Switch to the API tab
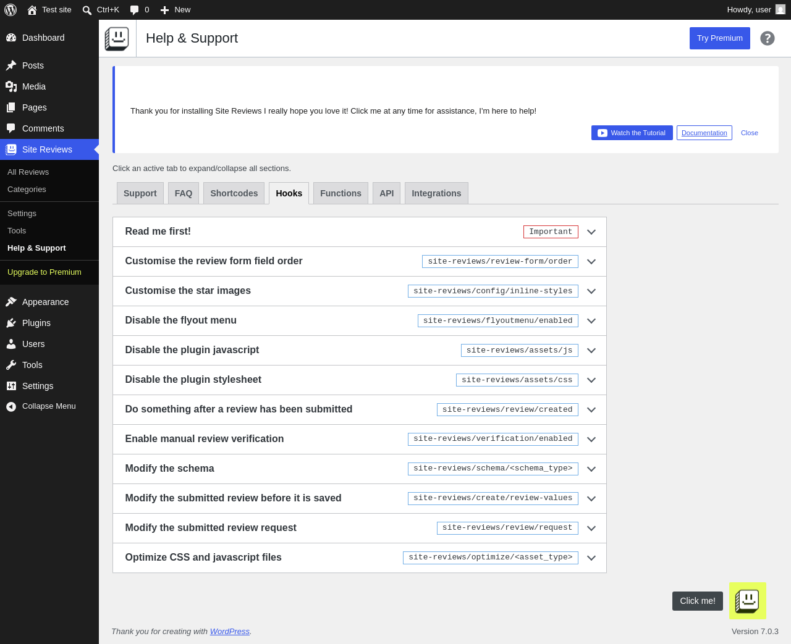Image resolution: width=791 pixels, height=644 pixels. click(x=387, y=193)
